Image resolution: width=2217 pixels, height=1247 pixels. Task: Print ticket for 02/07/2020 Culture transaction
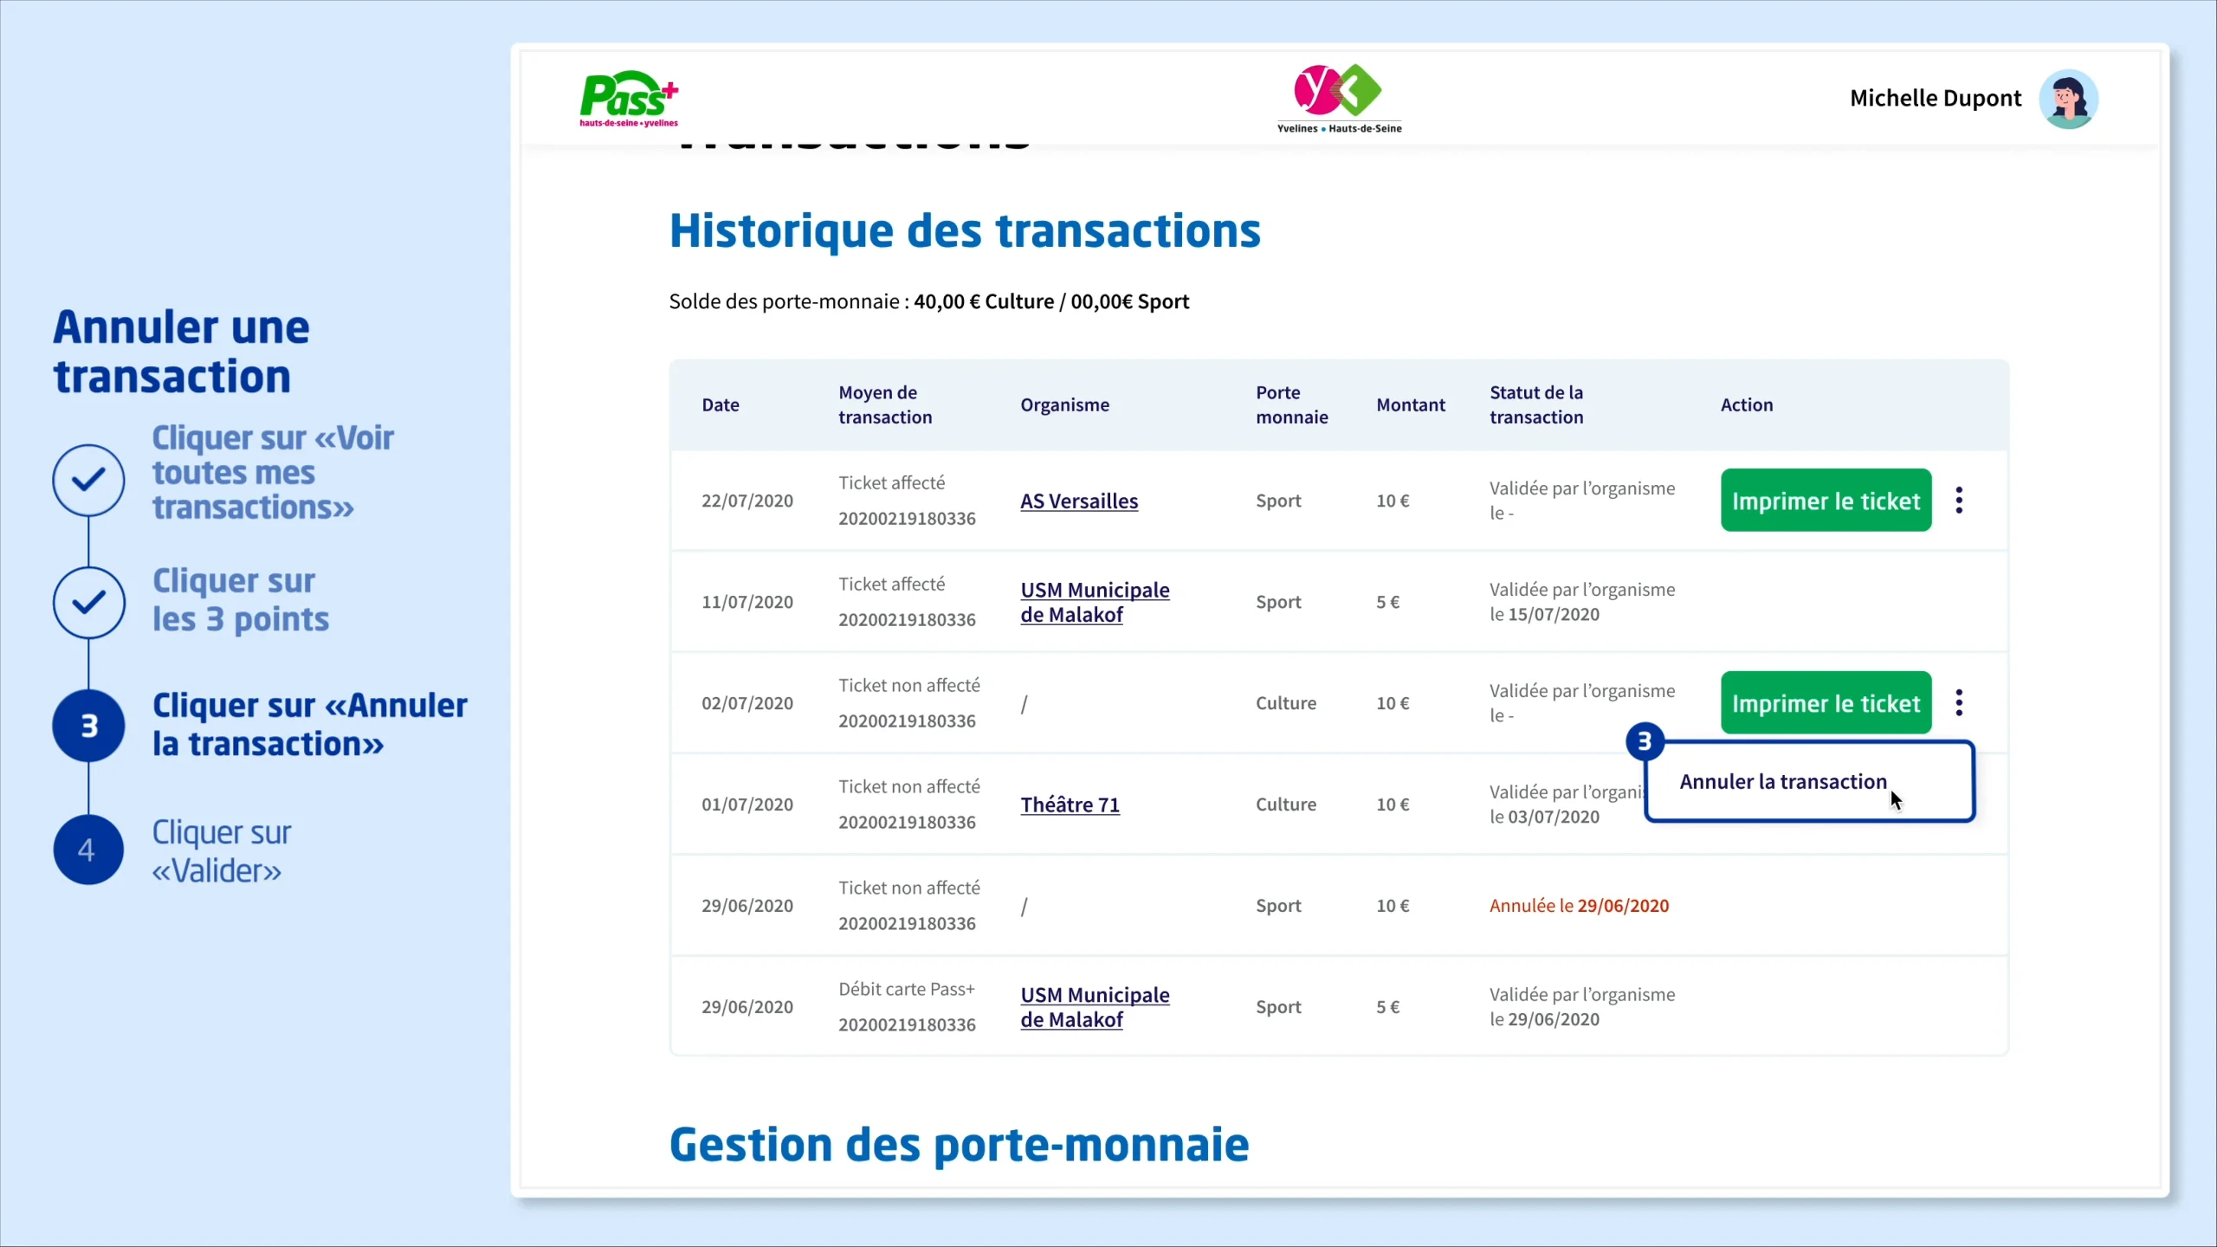pyautogui.click(x=1826, y=702)
